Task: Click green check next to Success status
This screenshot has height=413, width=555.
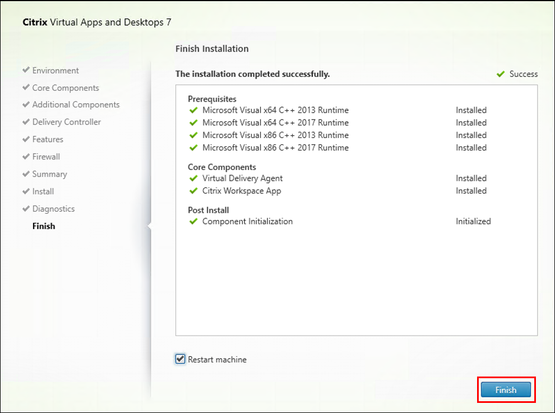Action: coord(501,74)
